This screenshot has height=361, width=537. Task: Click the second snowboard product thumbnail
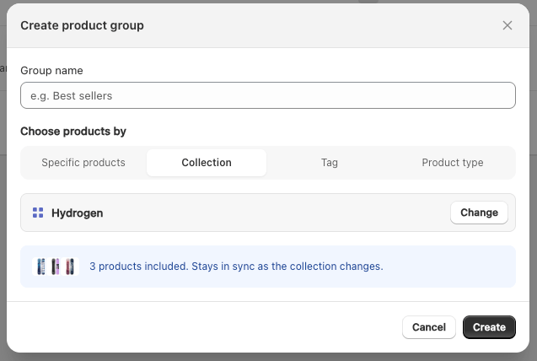(x=56, y=267)
